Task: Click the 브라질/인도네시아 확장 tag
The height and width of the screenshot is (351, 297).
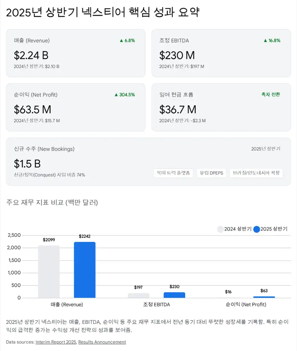Action: pyautogui.click(x=256, y=173)
